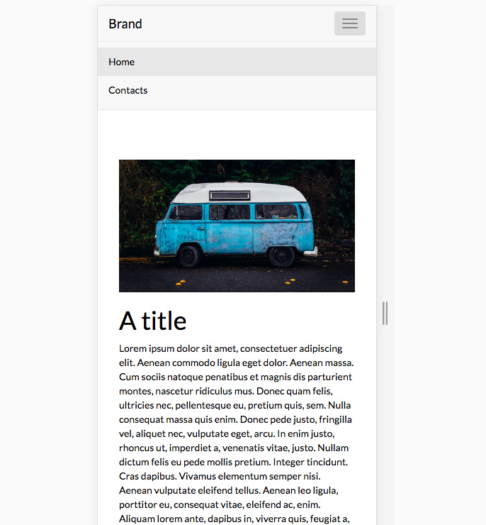Screen dimensions: 486x525
Task: Toggle the hamburger navigation menu button
Action: click(349, 23)
